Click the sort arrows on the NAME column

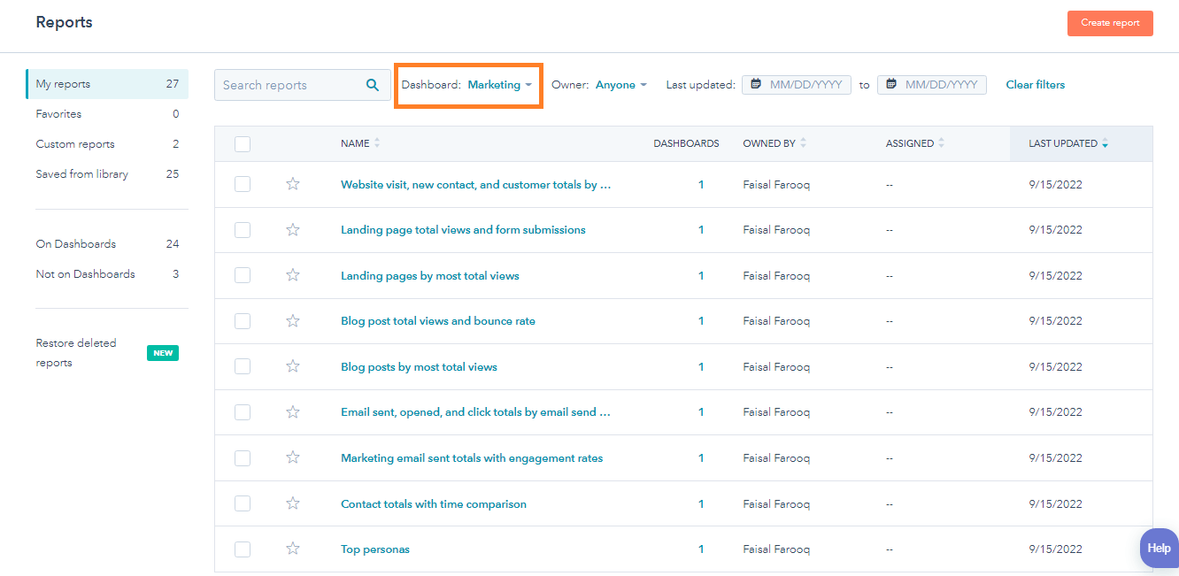click(x=377, y=142)
